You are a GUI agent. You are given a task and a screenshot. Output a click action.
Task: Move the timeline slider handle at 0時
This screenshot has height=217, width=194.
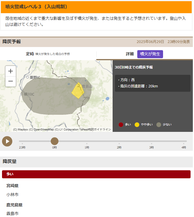54,141
